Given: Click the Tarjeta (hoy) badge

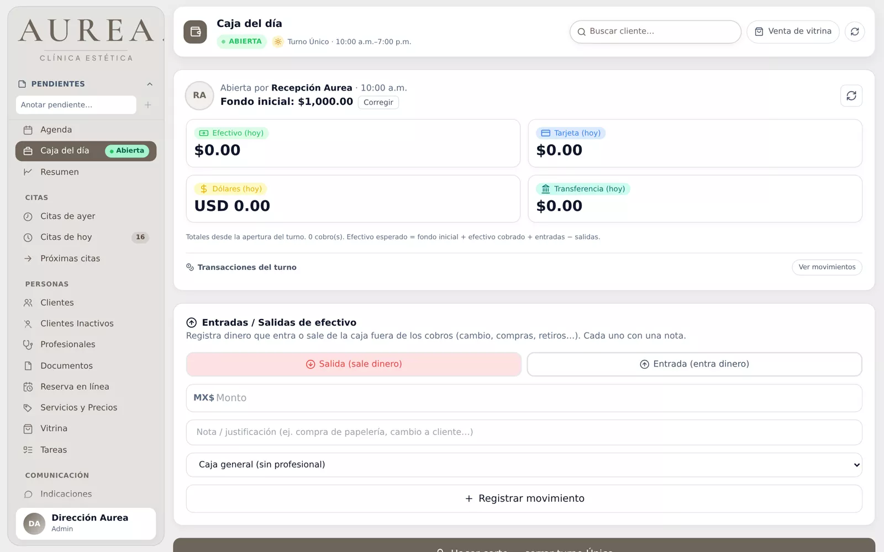Looking at the screenshot, I should tap(571, 133).
